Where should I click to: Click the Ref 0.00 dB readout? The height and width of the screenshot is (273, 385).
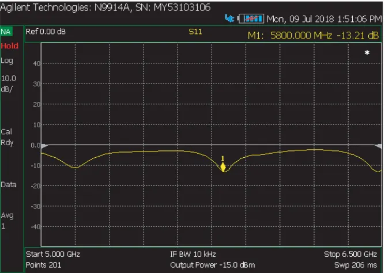[x=46, y=32]
